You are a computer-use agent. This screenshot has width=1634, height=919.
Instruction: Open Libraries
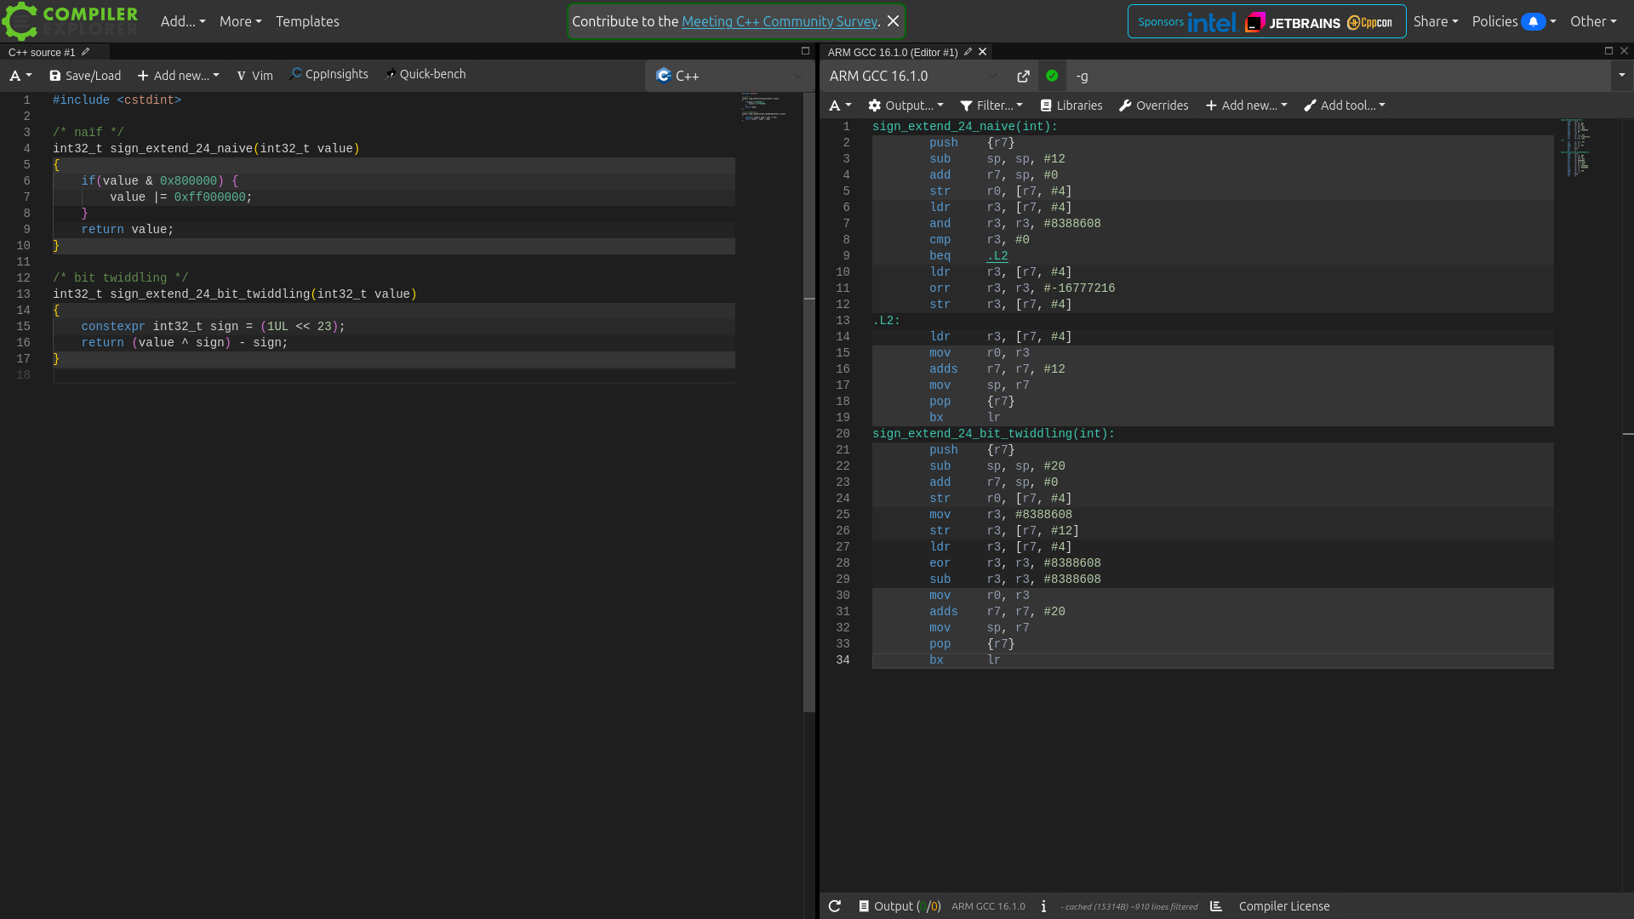coord(1071,106)
